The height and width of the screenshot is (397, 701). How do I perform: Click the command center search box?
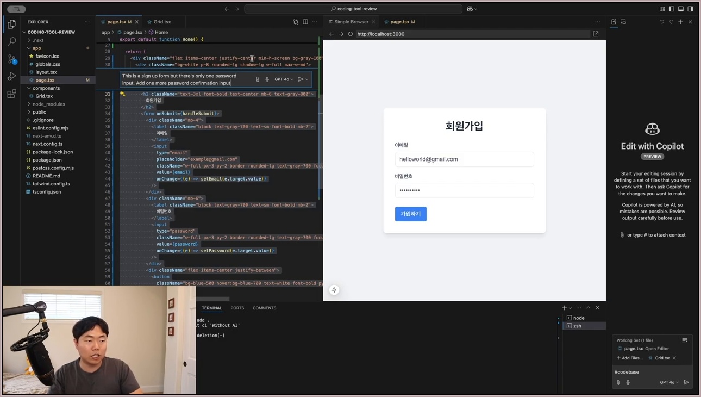(353, 9)
